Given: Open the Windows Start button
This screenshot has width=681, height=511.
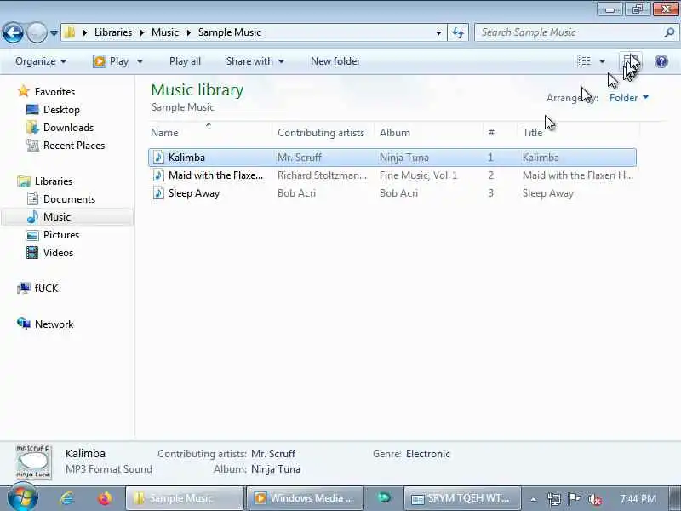Looking at the screenshot, I should (23, 498).
